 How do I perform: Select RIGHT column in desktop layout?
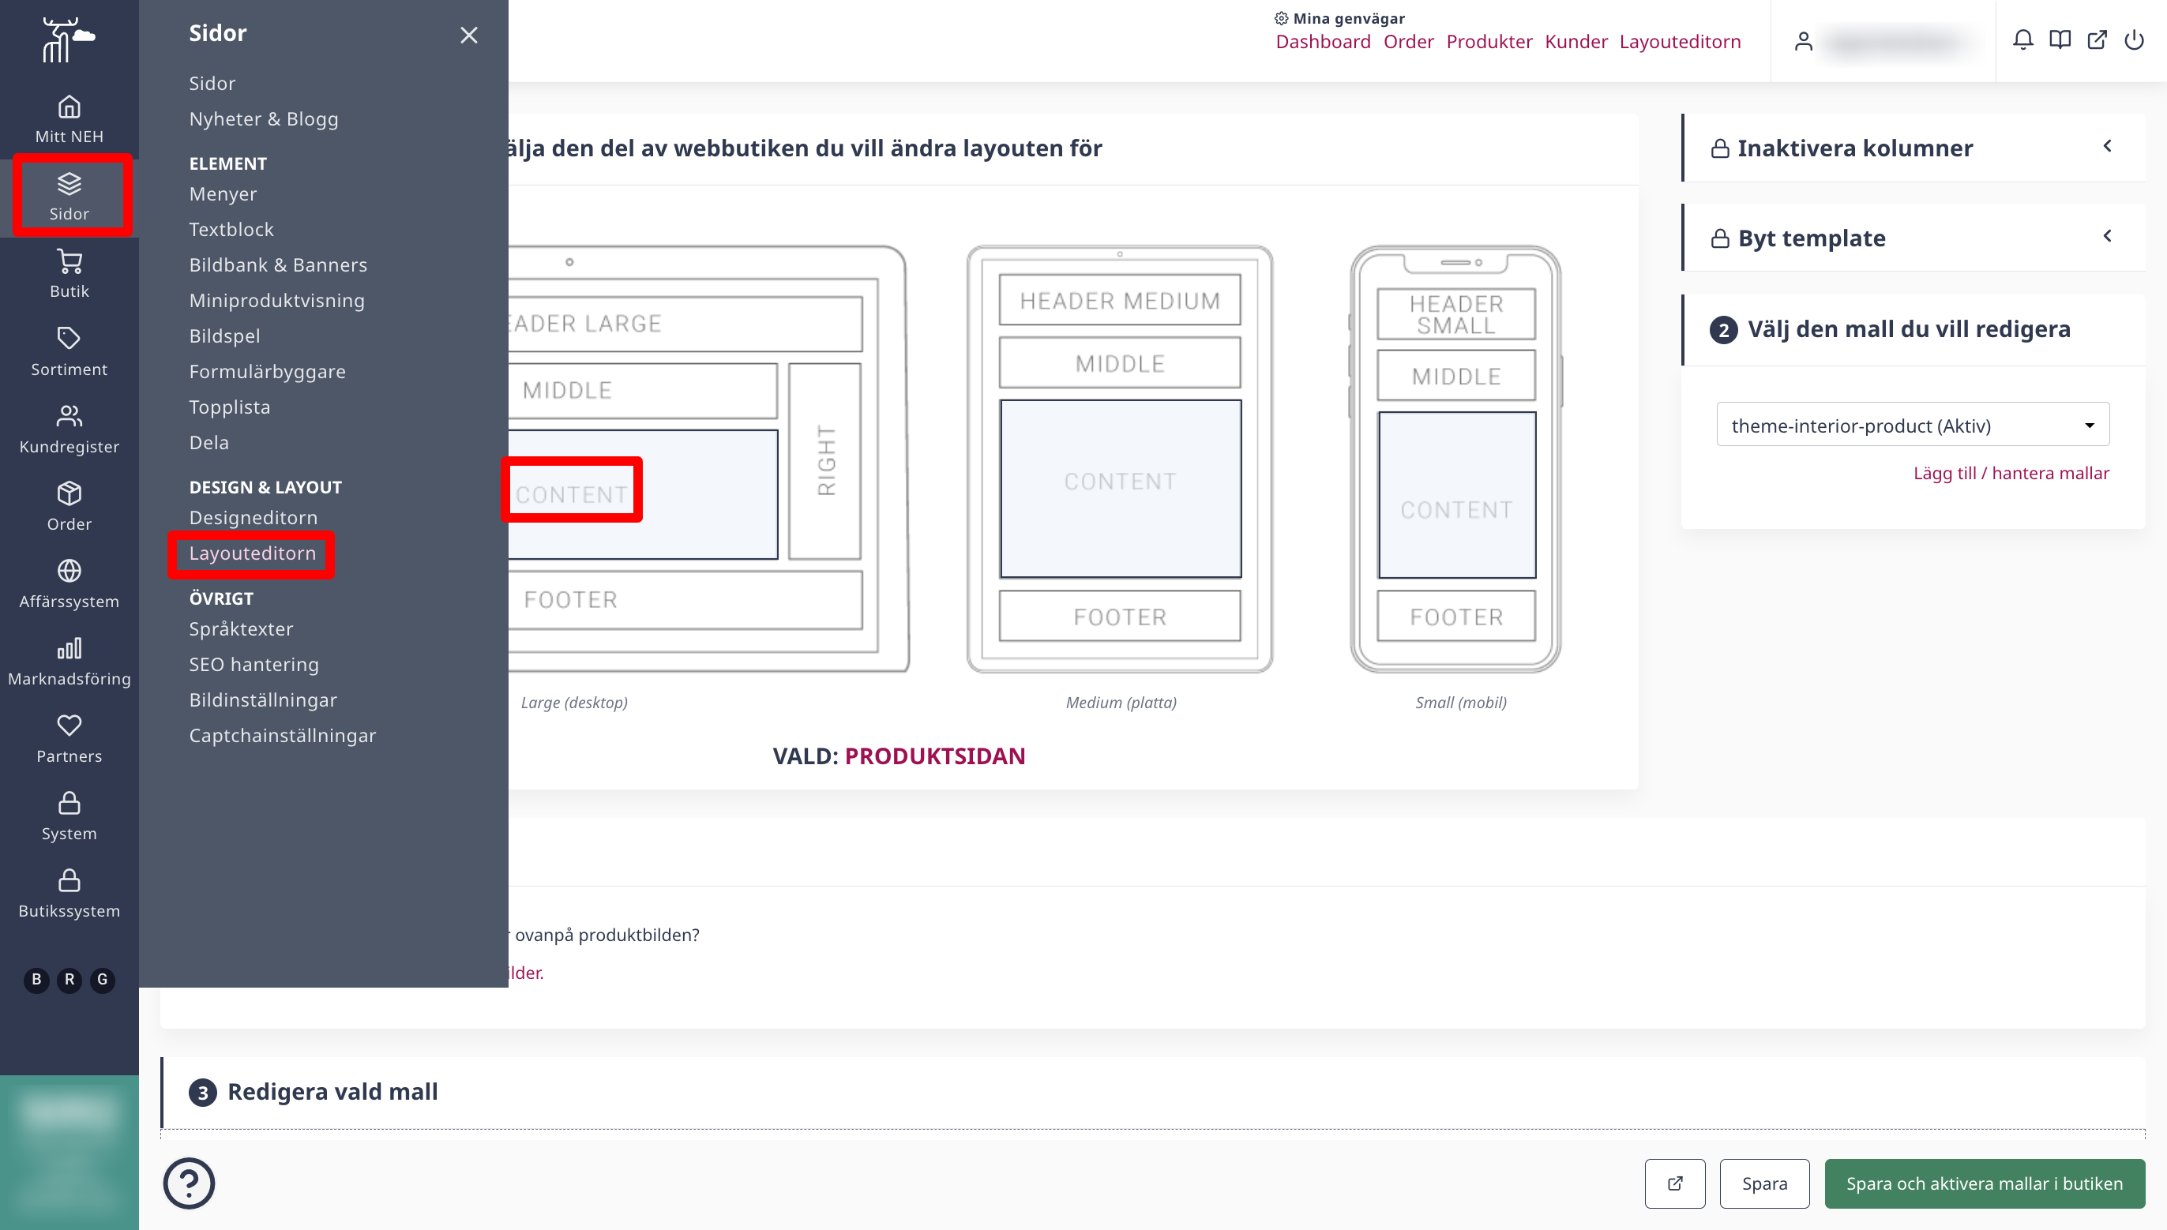click(x=825, y=460)
